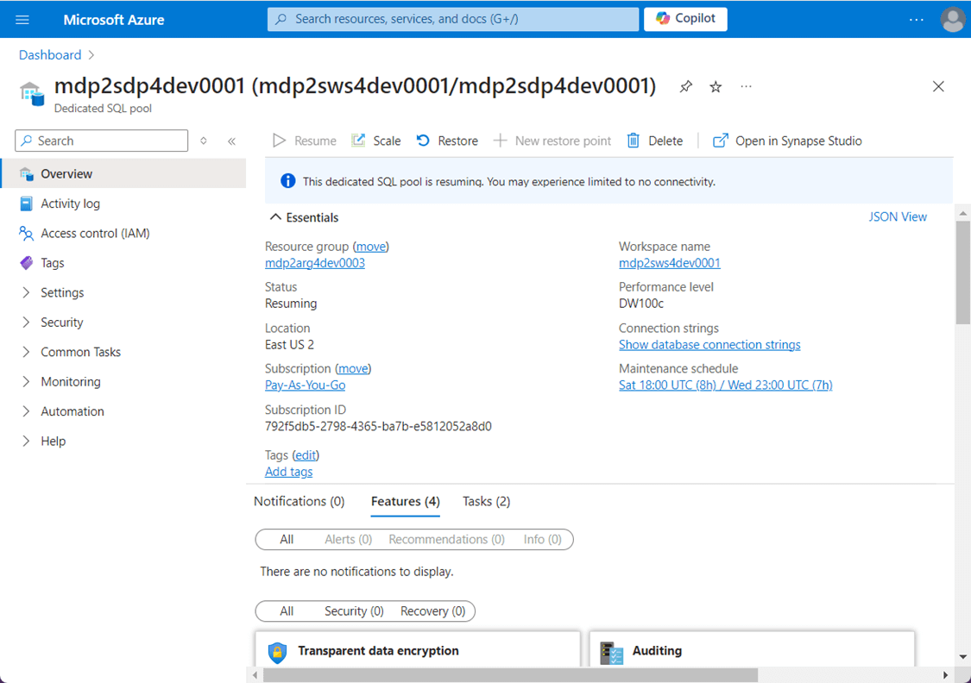Select All features filter
Screen dimensions: 971x683
pos(286,611)
